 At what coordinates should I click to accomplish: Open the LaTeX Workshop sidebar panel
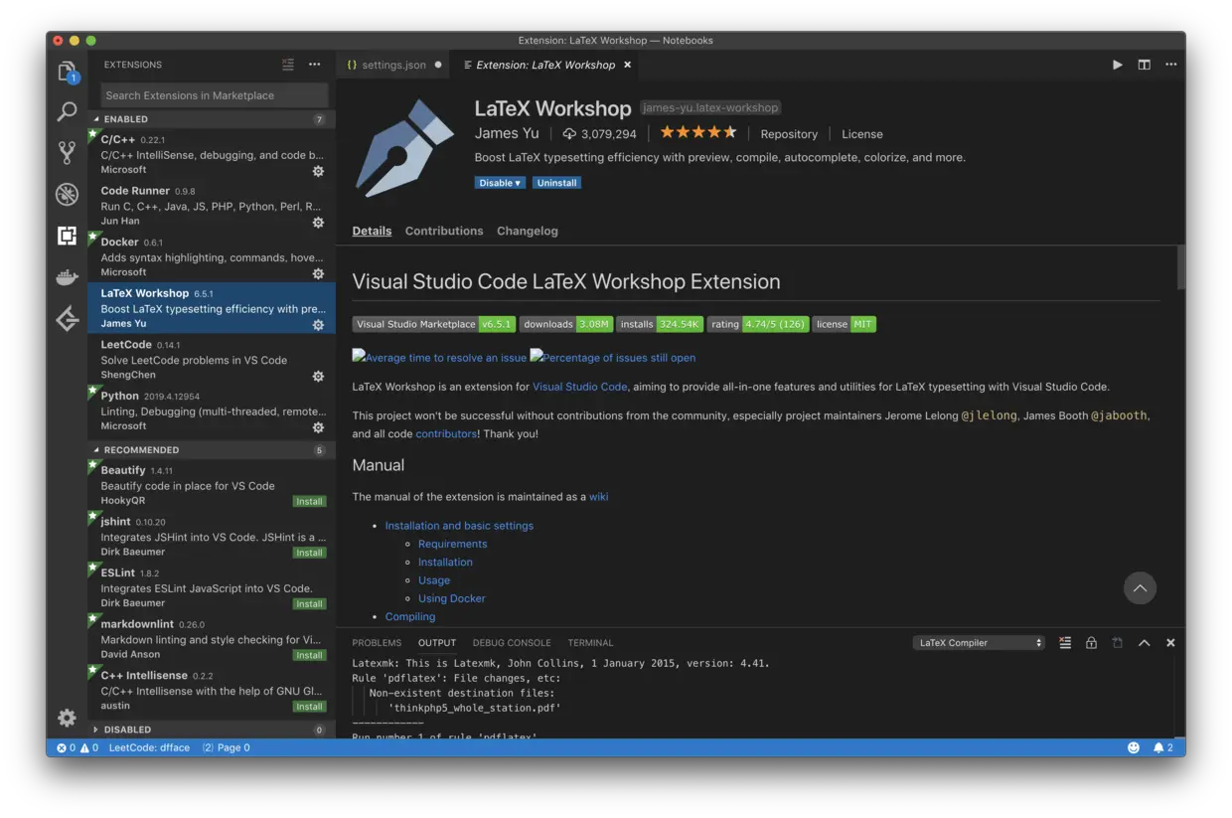coord(67,319)
